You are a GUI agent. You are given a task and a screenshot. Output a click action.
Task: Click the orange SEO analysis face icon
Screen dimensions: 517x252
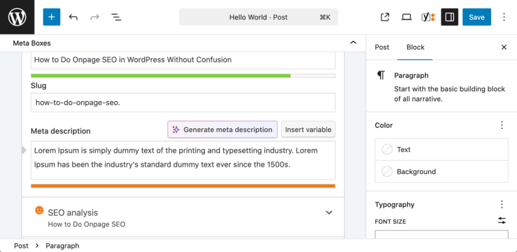tap(39, 210)
